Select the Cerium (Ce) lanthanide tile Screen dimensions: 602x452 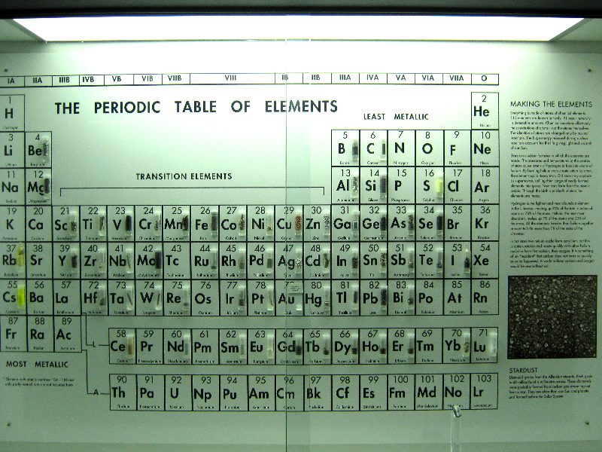[119, 345]
